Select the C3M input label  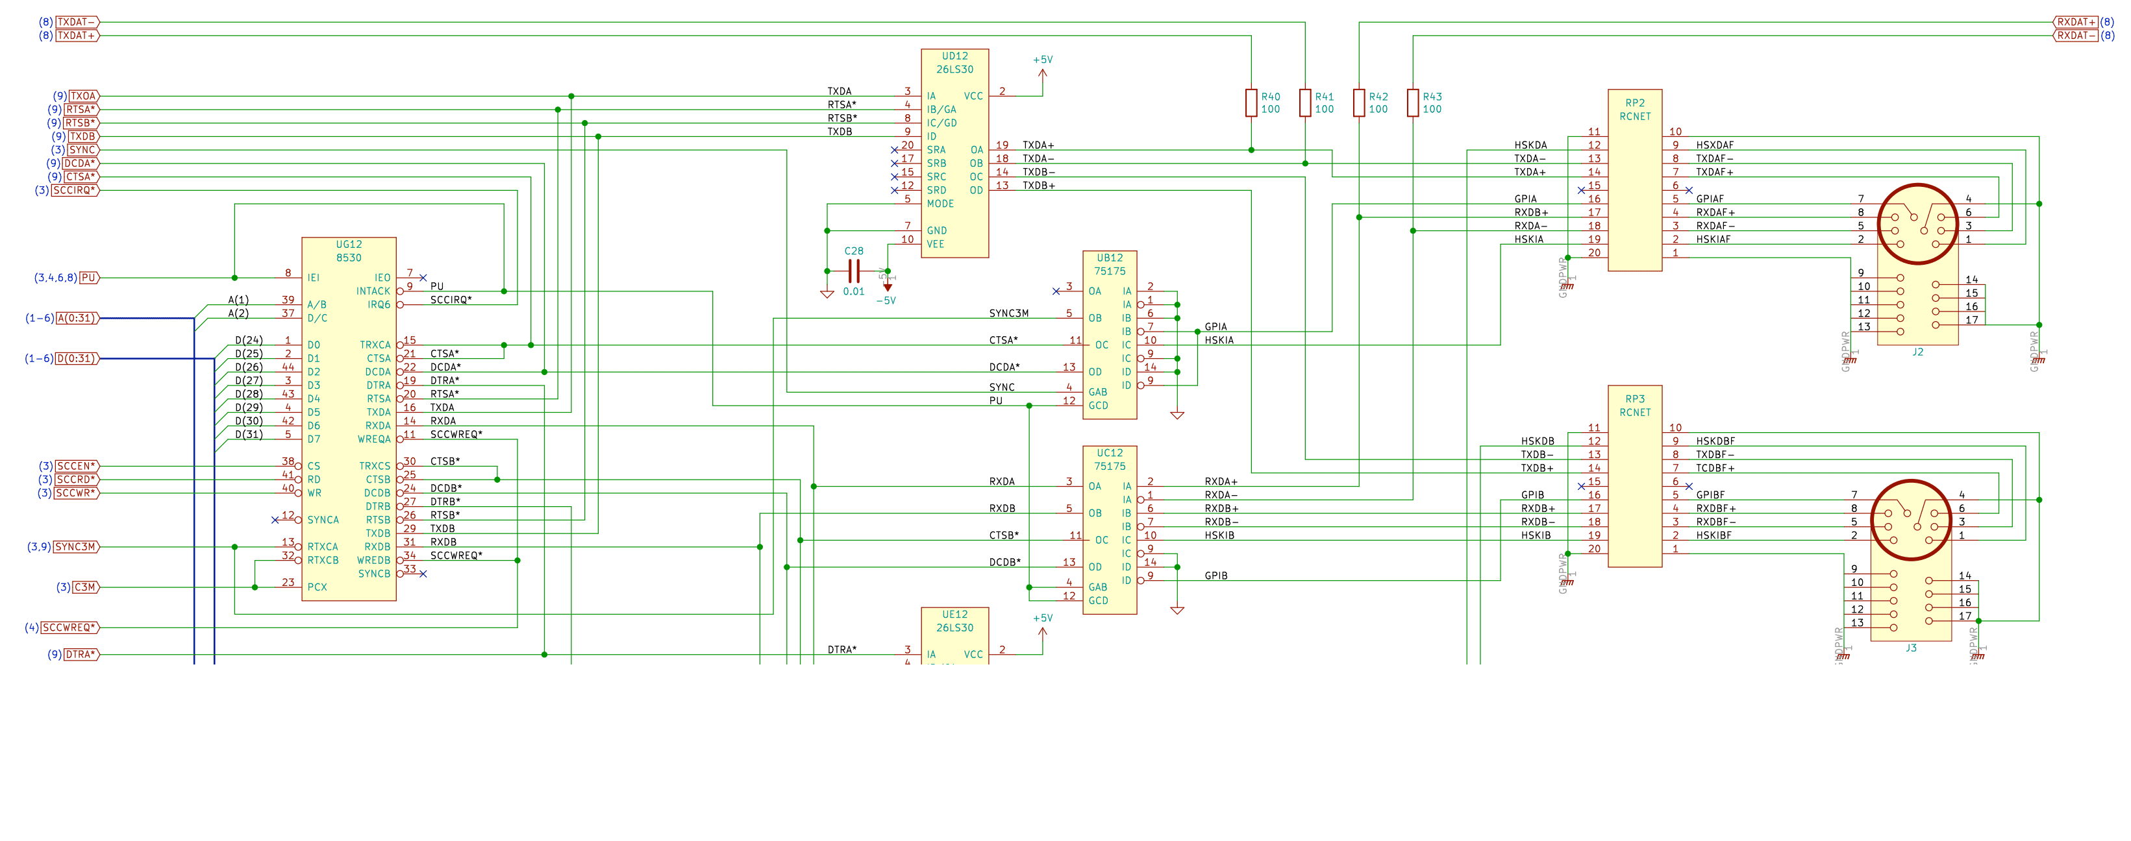(x=86, y=587)
